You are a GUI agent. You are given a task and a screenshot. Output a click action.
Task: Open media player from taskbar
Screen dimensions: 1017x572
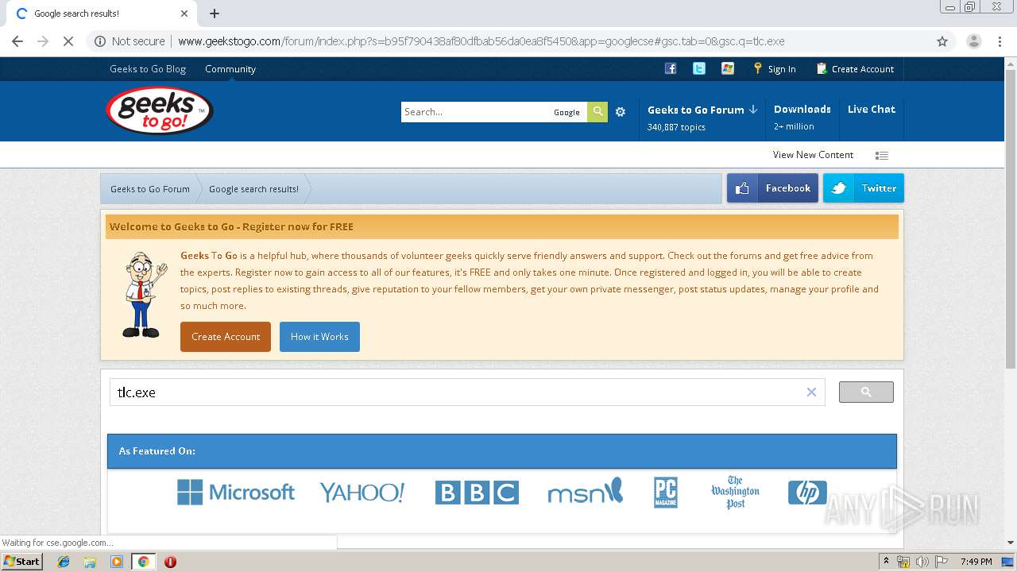(117, 562)
